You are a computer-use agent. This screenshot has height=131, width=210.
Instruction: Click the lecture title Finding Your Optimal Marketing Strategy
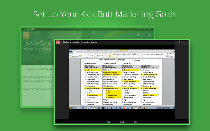[x=80, y=42]
